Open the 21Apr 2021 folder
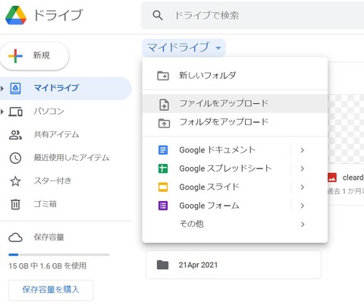The height and width of the screenshot is (305, 364). (x=234, y=265)
